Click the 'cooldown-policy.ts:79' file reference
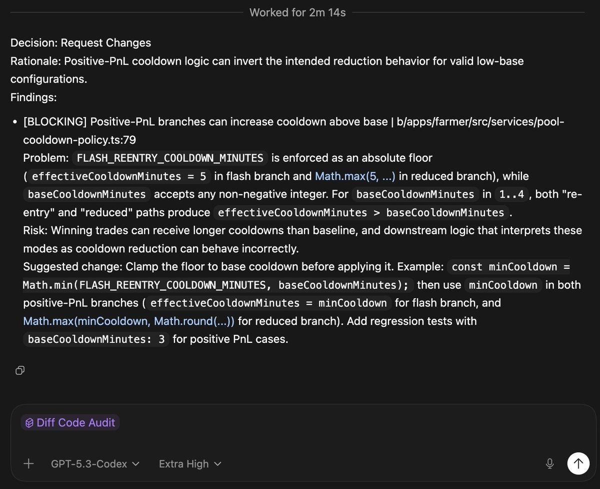600x489 pixels. click(x=79, y=140)
